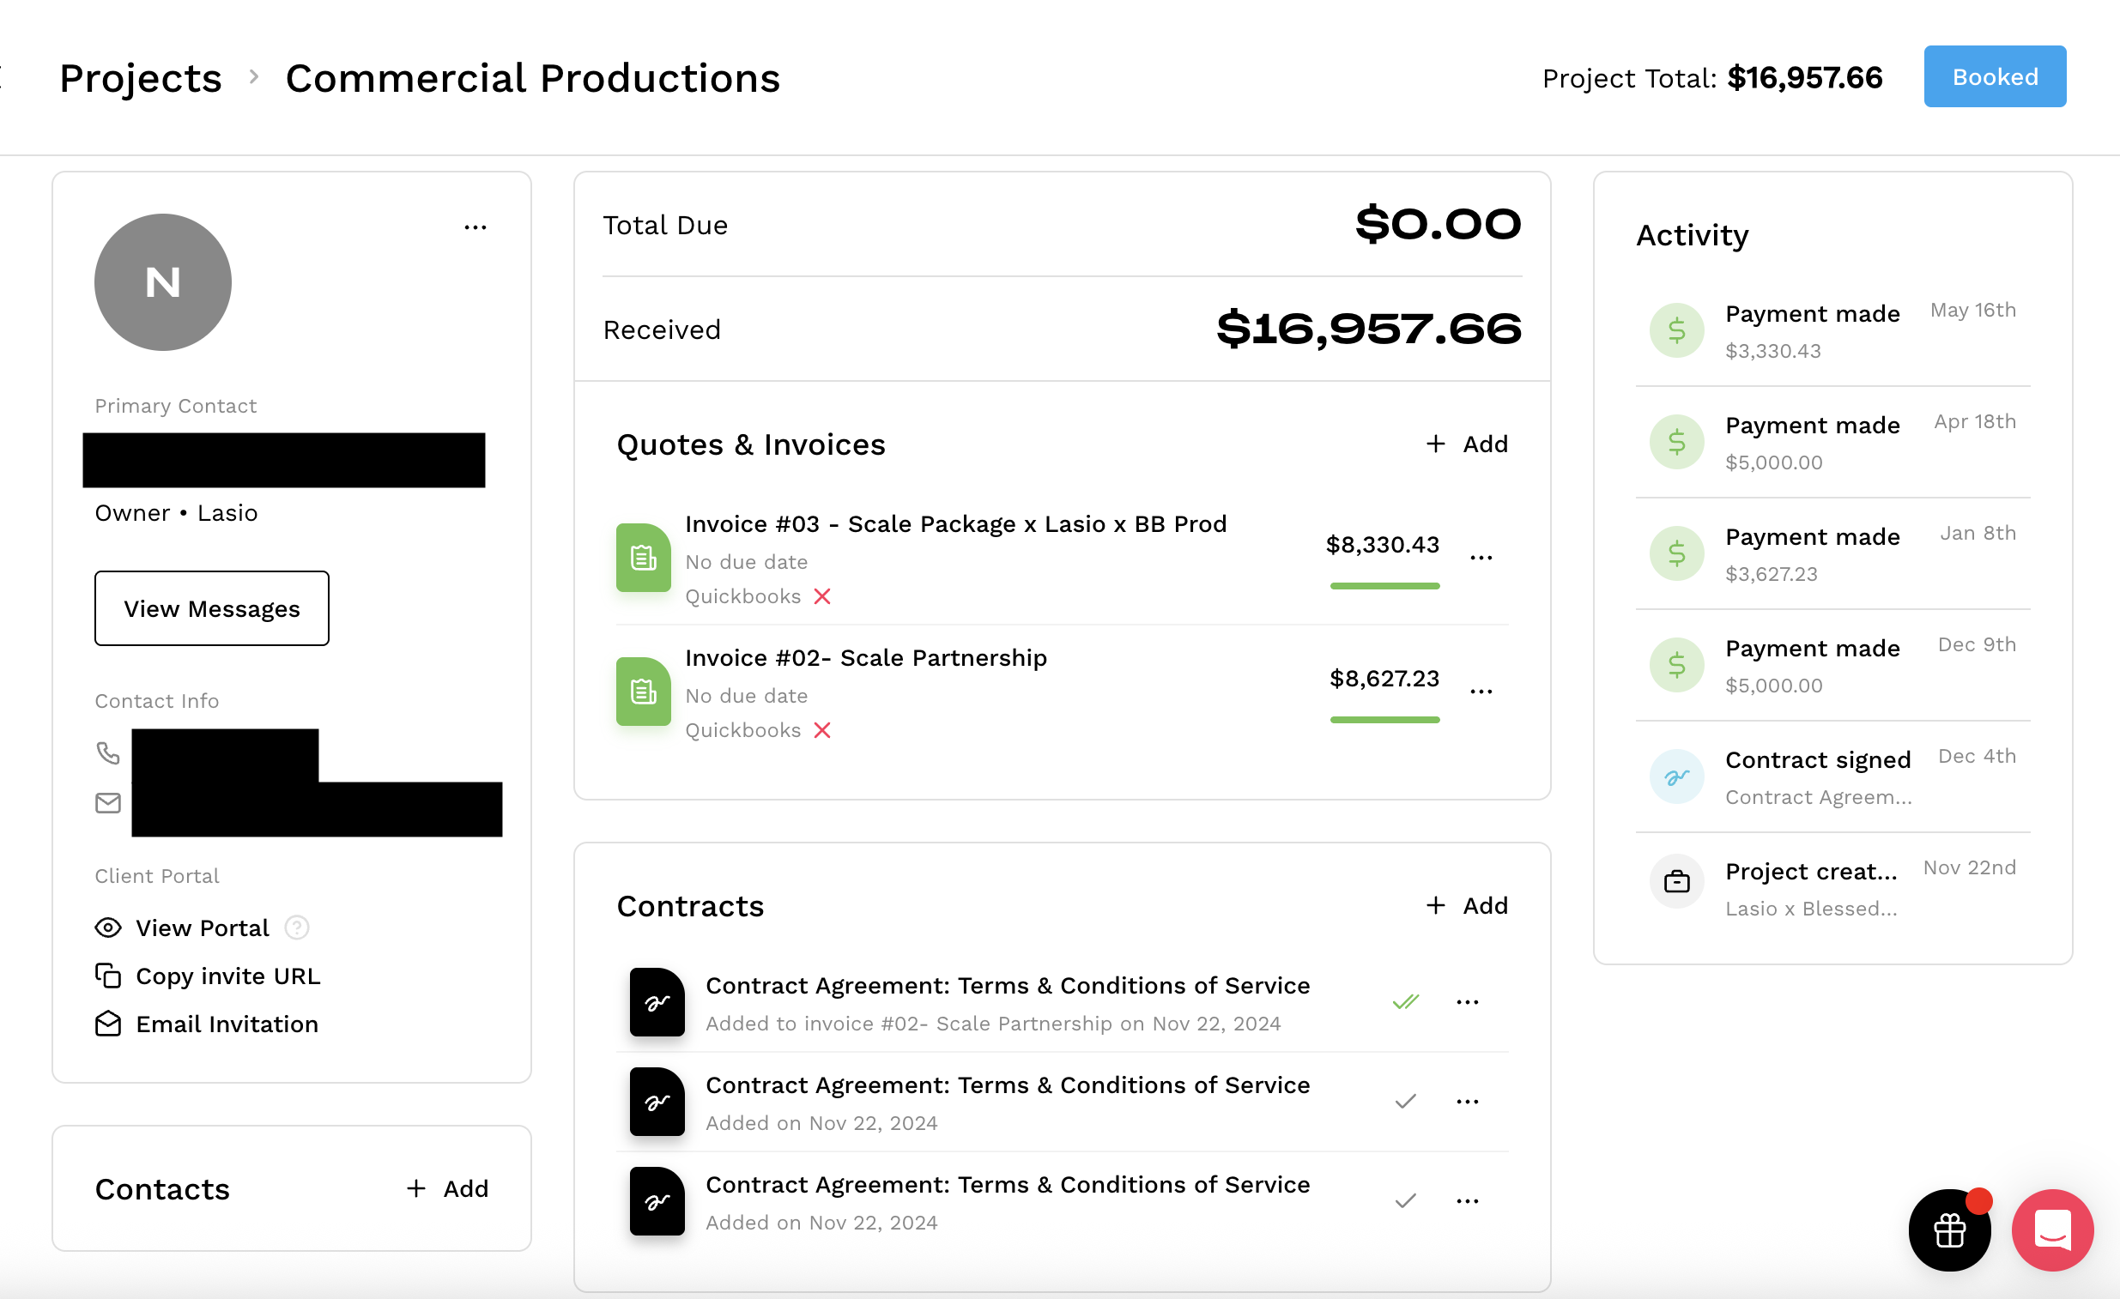Click the first contract signature icon
Image resolution: width=2120 pixels, height=1299 pixels.
[x=657, y=1002]
